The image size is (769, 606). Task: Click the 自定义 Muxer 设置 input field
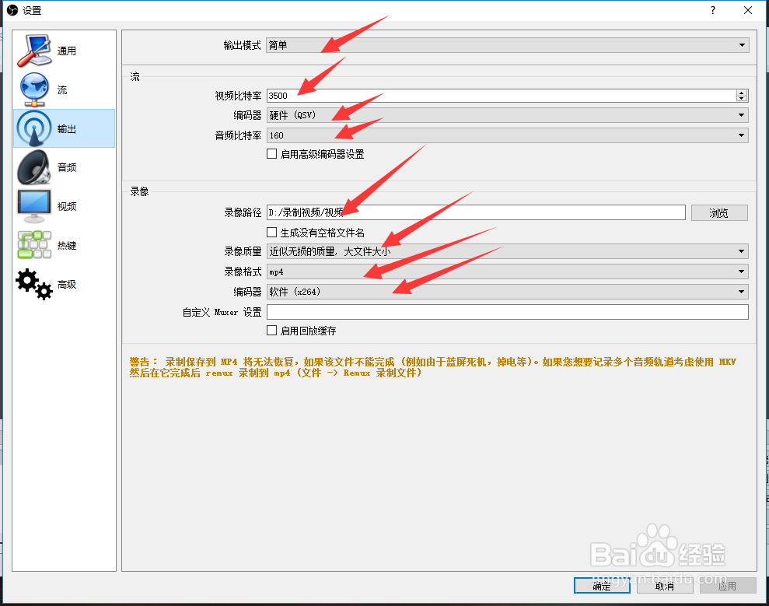(507, 312)
